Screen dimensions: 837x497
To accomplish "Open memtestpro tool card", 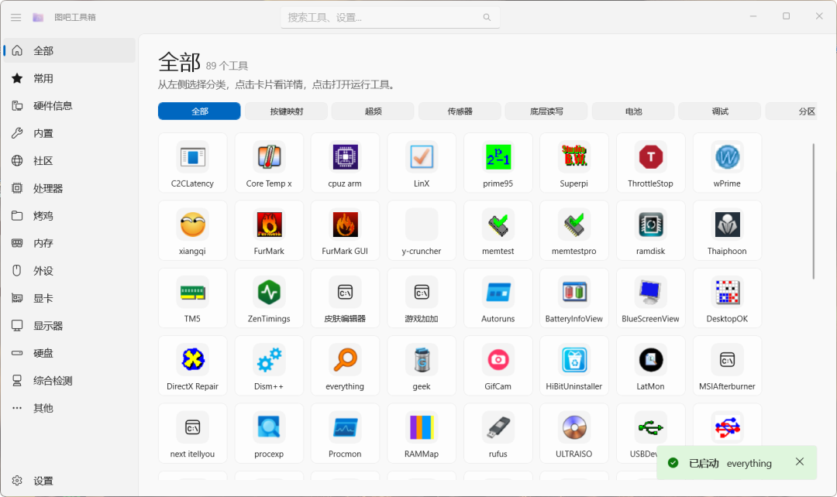I will pyautogui.click(x=573, y=231).
